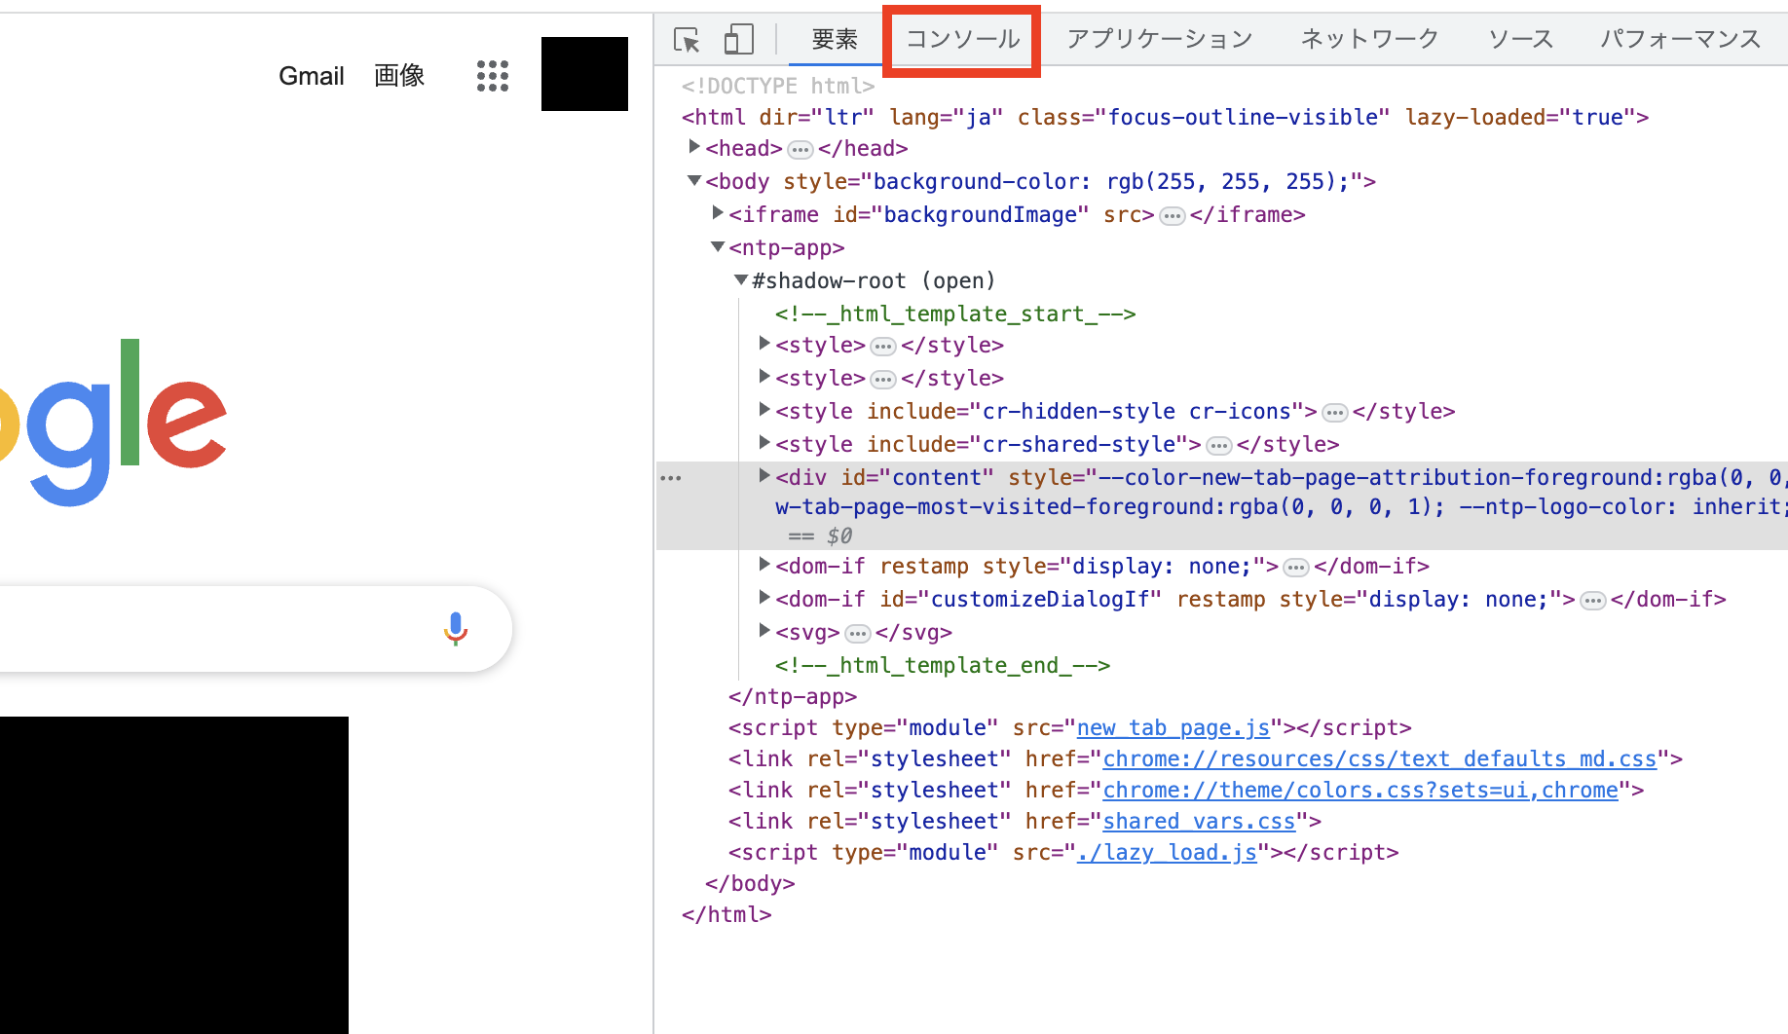Click the three-dot icon beside the div#content row
Image resolution: width=1788 pixels, height=1034 pixels.
pos(671,478)
